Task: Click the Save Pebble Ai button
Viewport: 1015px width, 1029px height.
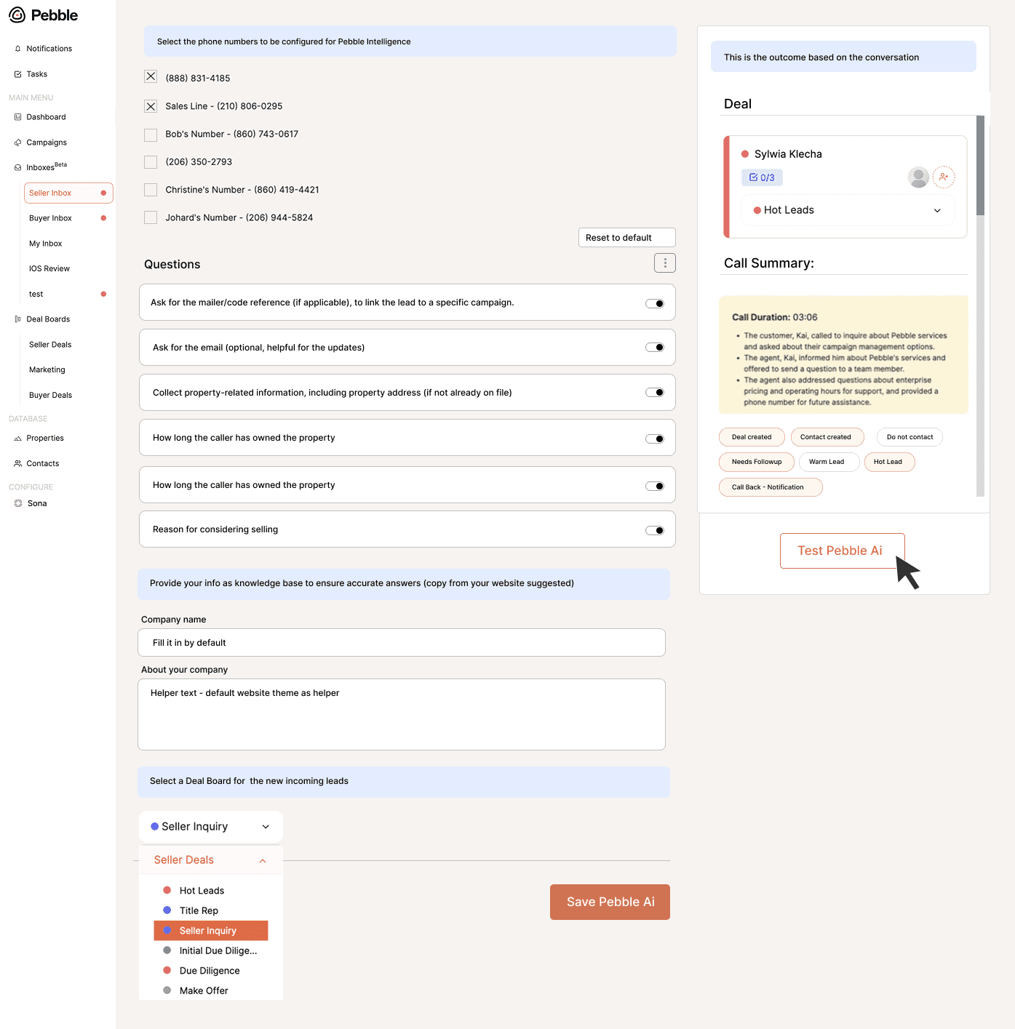Action: click(610, 902)
